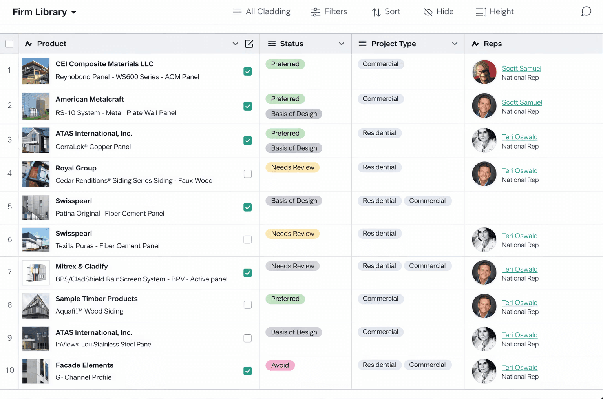Screen dimensions: 603x399
Task: Open the Height row setting
Action: pyautogui.click(x=495, y=12)
